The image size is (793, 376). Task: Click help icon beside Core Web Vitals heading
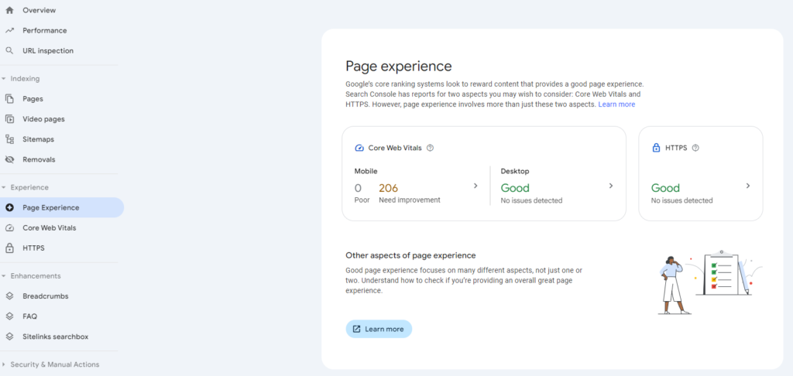pyautogui.click(x=431, y=148)
